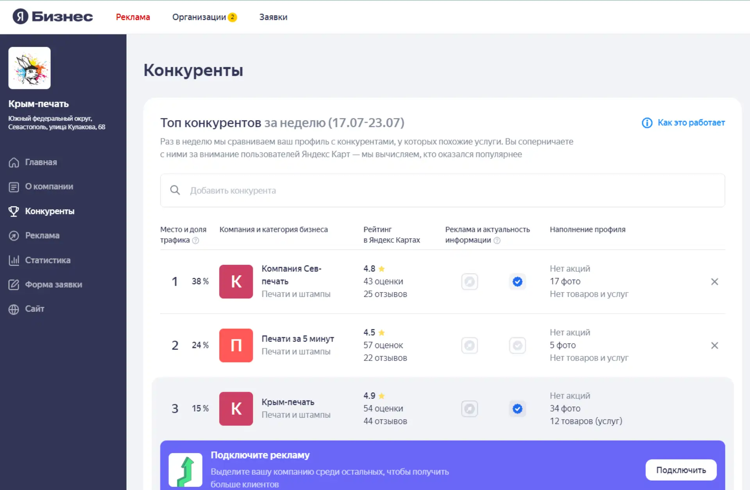
Task: Click the rating star of Компания Сев-печать
Action: [x=382, y=269]
